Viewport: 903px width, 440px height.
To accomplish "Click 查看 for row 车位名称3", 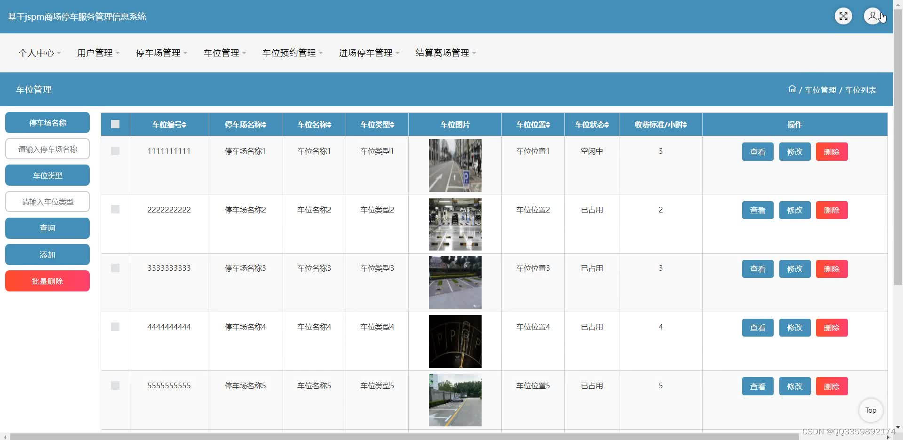I will click(758, 269).
